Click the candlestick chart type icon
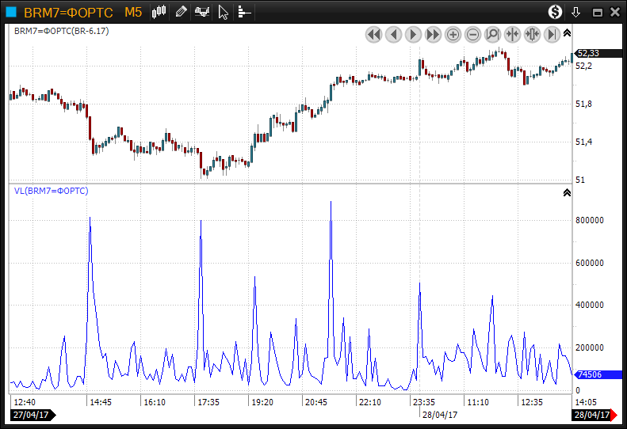 click(x=159, y=12)
